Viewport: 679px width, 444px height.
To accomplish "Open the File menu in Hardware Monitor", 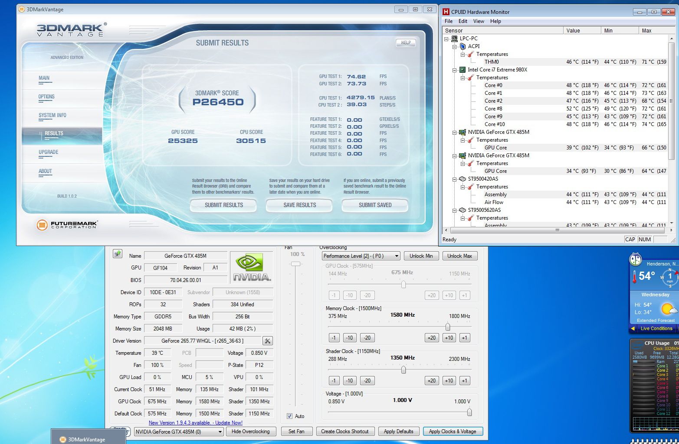I will pyautogui.click(x=449, y=21).
